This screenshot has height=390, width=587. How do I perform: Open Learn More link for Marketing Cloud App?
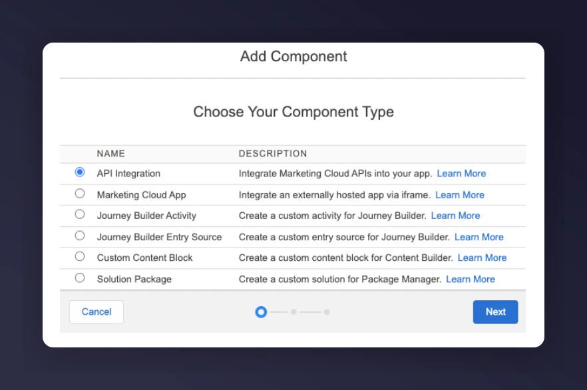click(460, 195)
